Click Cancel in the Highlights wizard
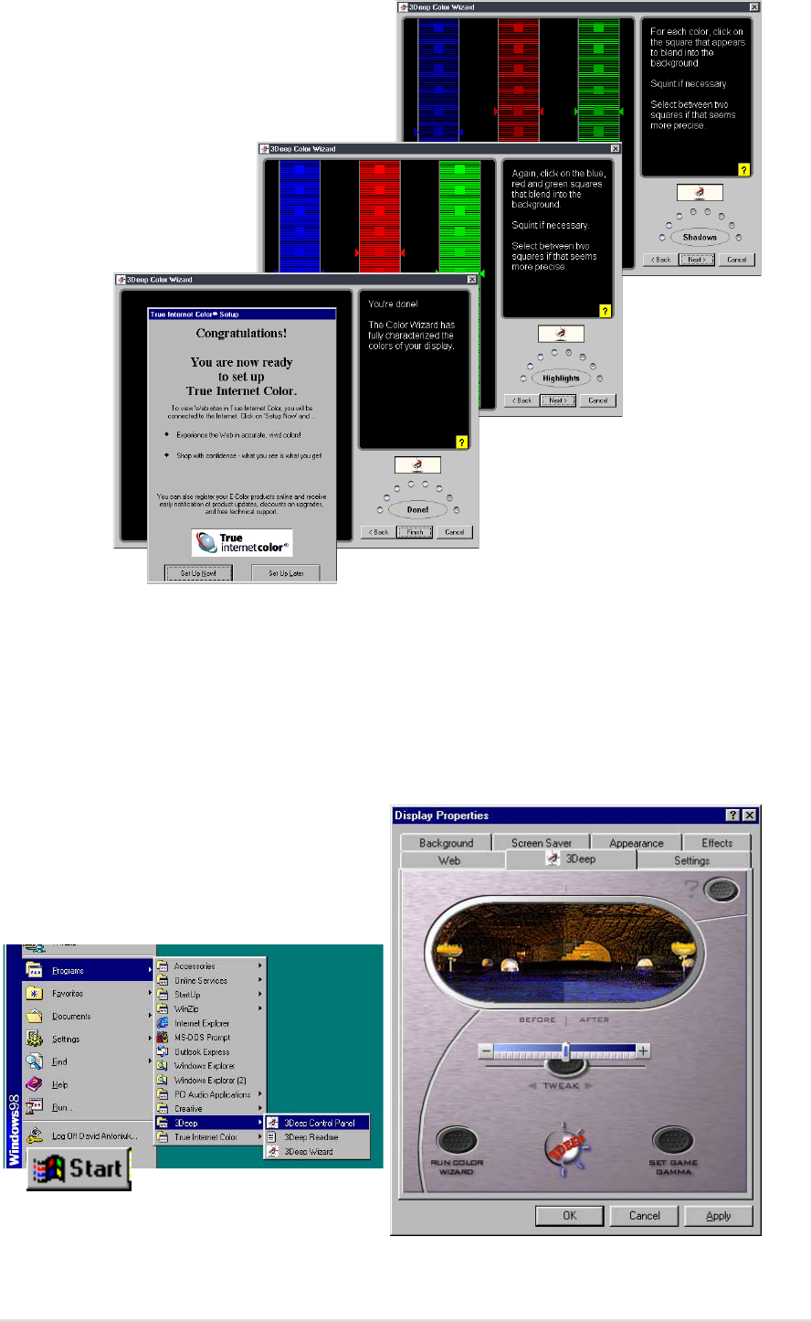 598,400
